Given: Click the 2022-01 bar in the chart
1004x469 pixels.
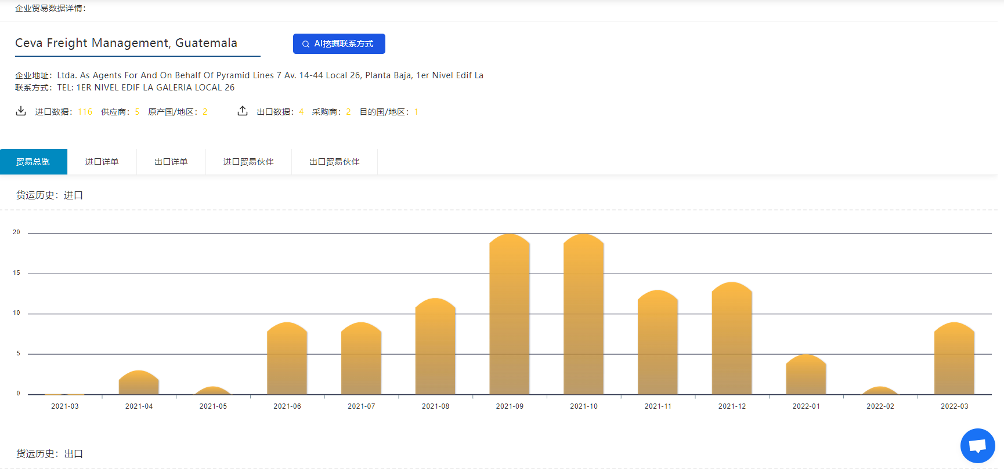Looking at the screenshot, I should pyautogui.click(x=806, y=375).
